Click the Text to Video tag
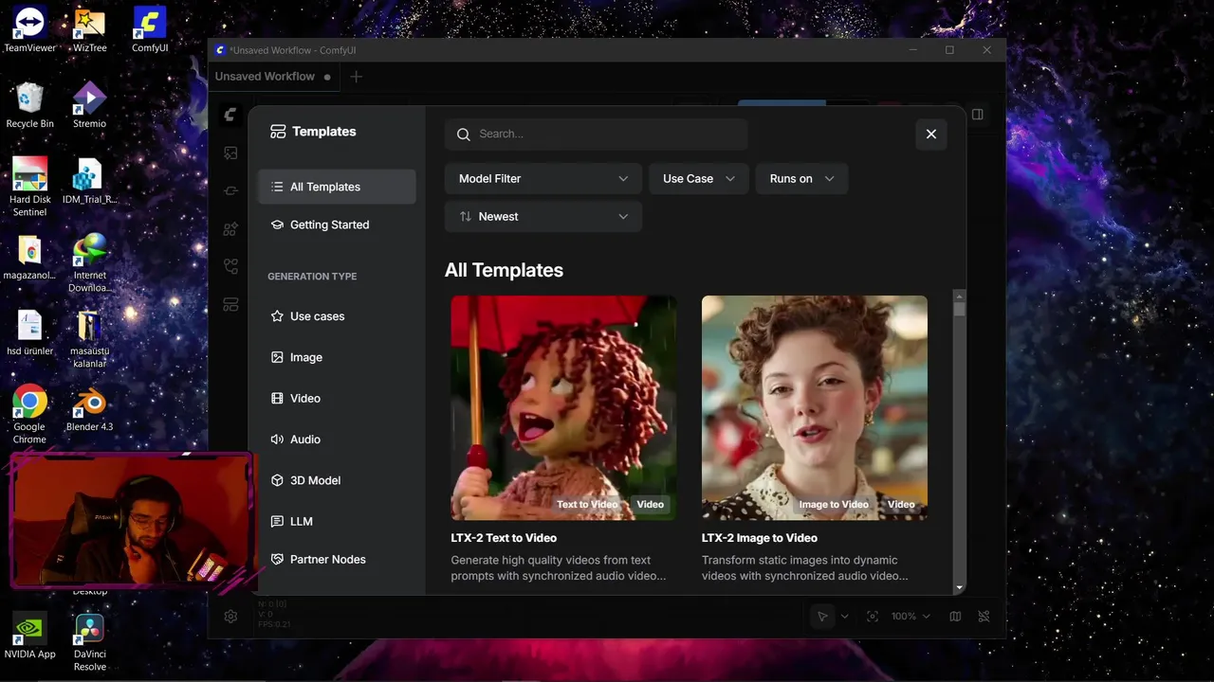 [587, 505]
